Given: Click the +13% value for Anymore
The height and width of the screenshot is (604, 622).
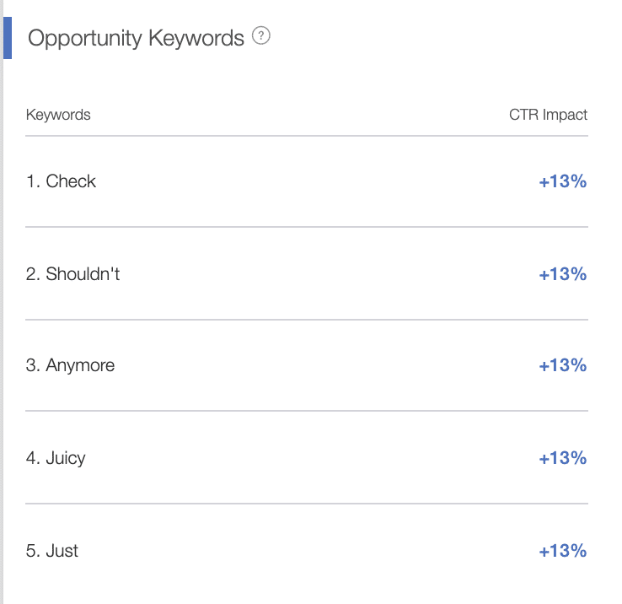Looking at the screenshot, I should [x=562, y=365].
